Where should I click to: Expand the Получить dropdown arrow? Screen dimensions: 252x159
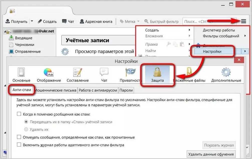32,21
